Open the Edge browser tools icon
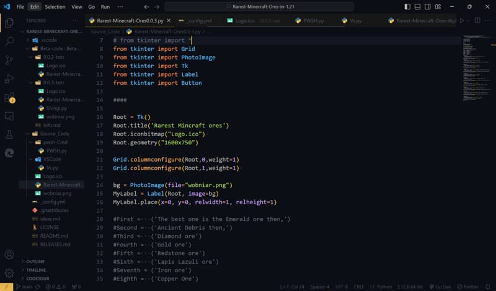The image size is (496, 291). 9,153
